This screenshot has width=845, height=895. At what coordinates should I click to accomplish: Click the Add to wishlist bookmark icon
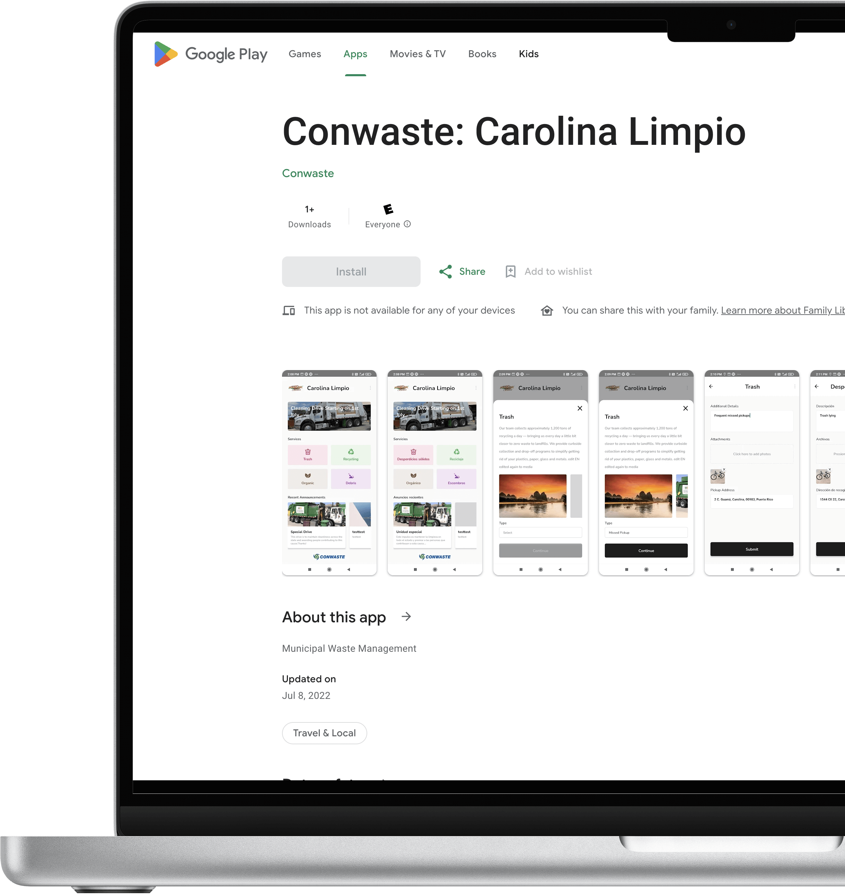(x=510, y=272)
